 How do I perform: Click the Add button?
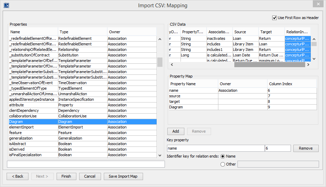pos(176,131)
